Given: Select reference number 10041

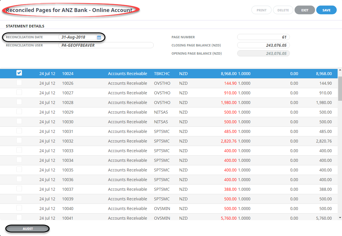Looking at the screenshot, I should pos(68,218).
